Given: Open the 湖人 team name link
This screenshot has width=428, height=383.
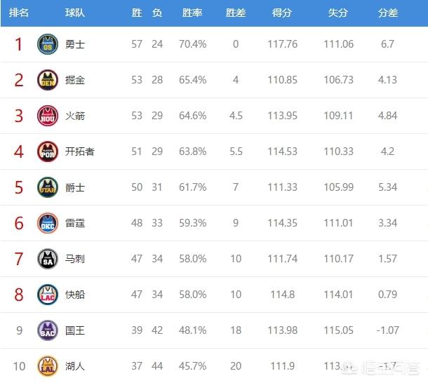Looking at the screenshot, I should point(75,366).
